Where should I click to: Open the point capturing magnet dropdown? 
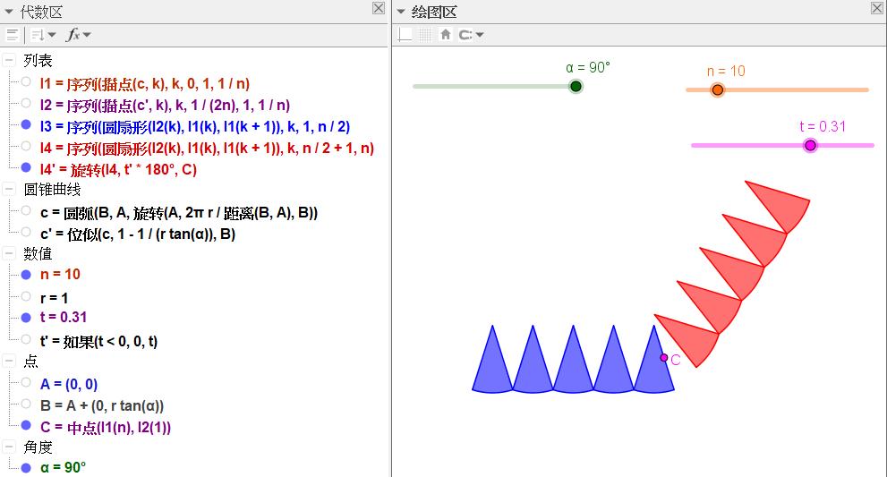point(471,35)
